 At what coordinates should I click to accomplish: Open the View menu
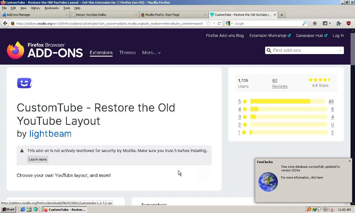click(23, 8)
